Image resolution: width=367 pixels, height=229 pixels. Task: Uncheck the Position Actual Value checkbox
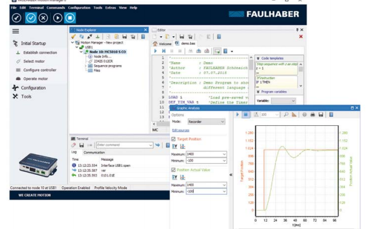pyautogui.click(x=173, y=170)
